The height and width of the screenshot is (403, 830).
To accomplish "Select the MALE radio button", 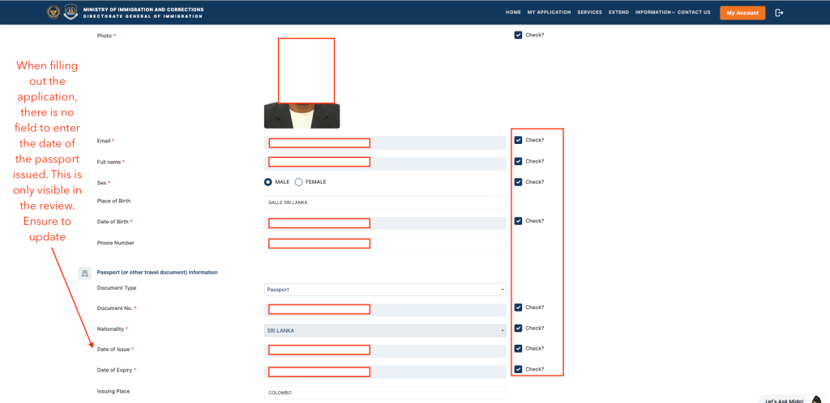I will click(x=268, y=182).
